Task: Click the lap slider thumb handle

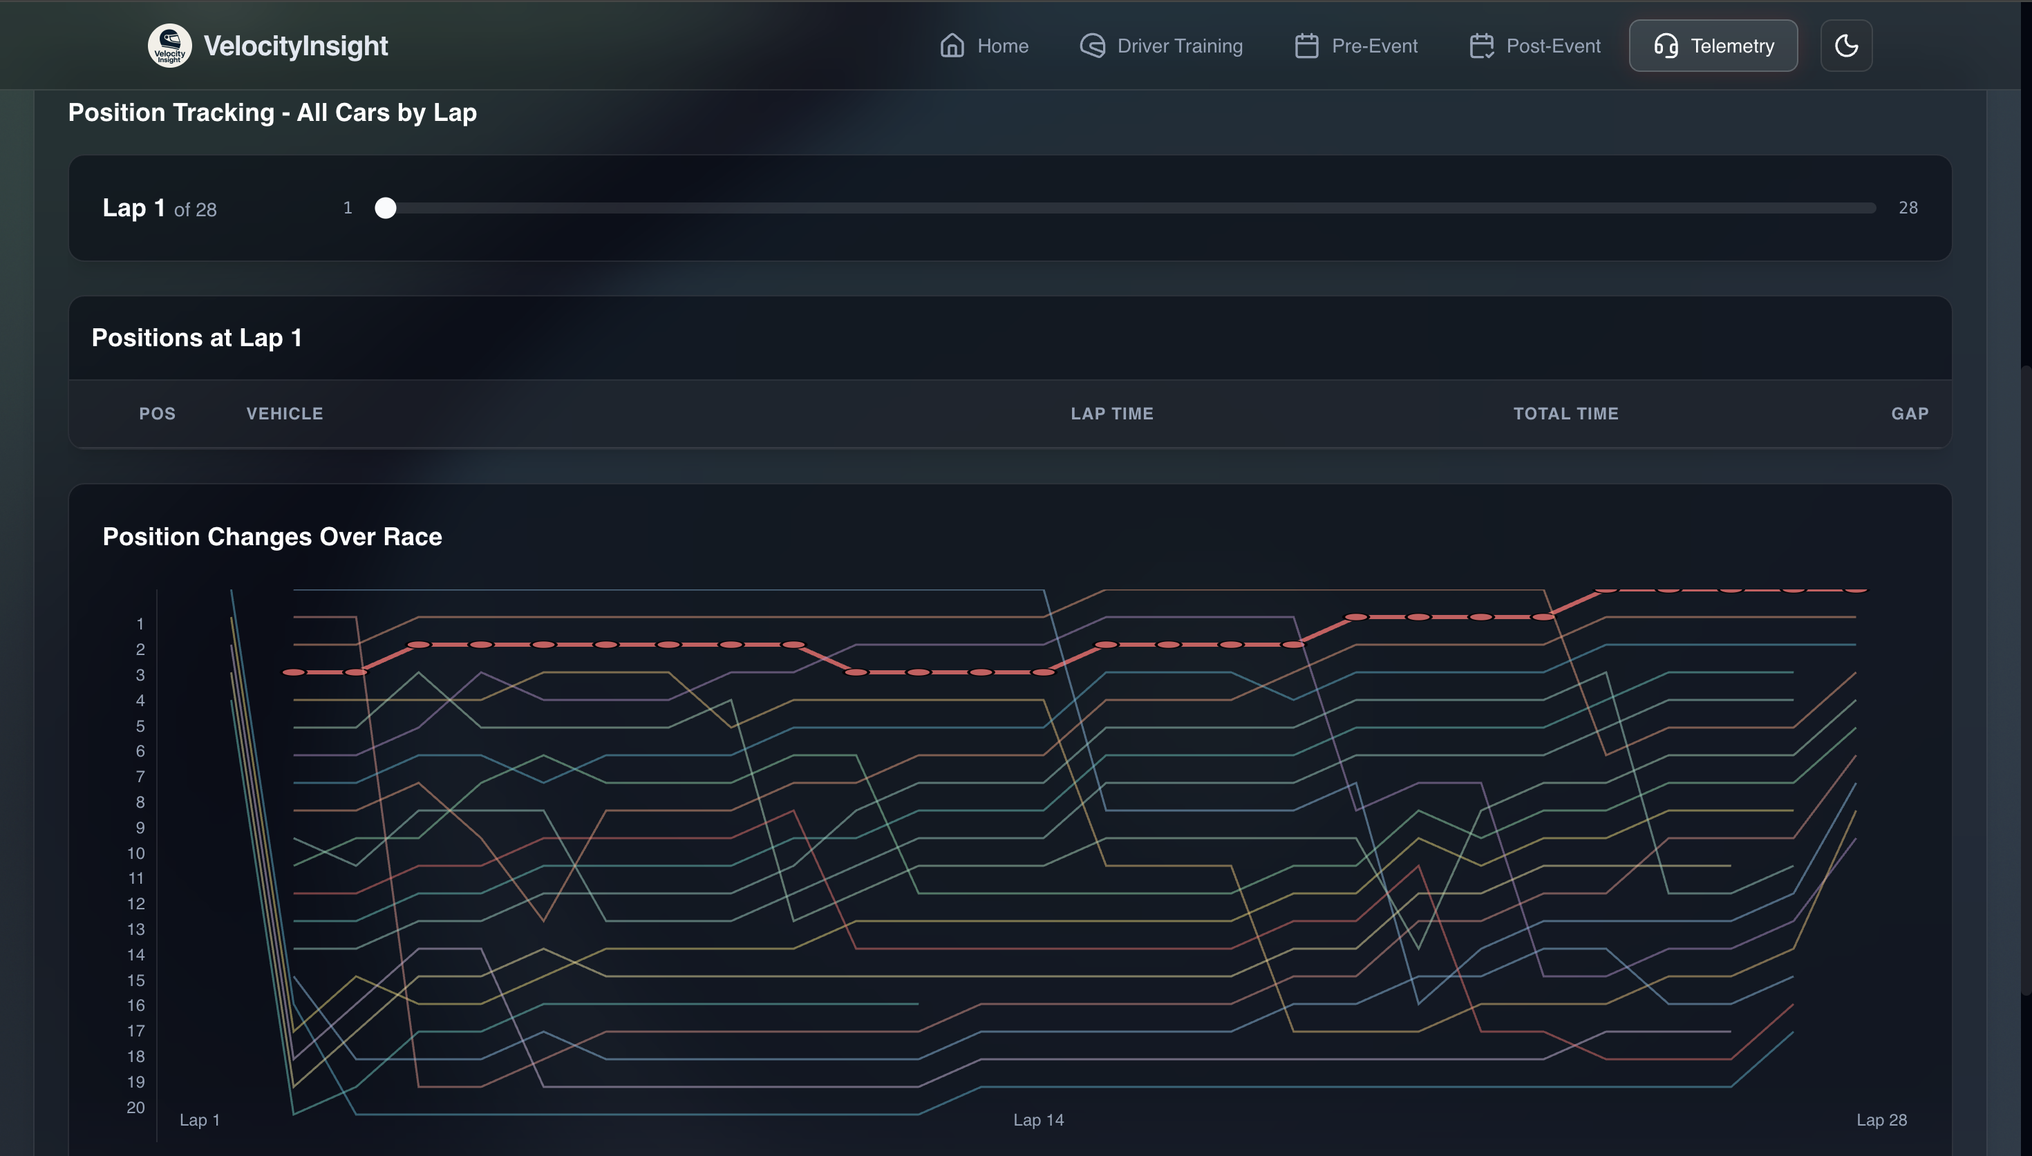Action: tap(385, 208)
